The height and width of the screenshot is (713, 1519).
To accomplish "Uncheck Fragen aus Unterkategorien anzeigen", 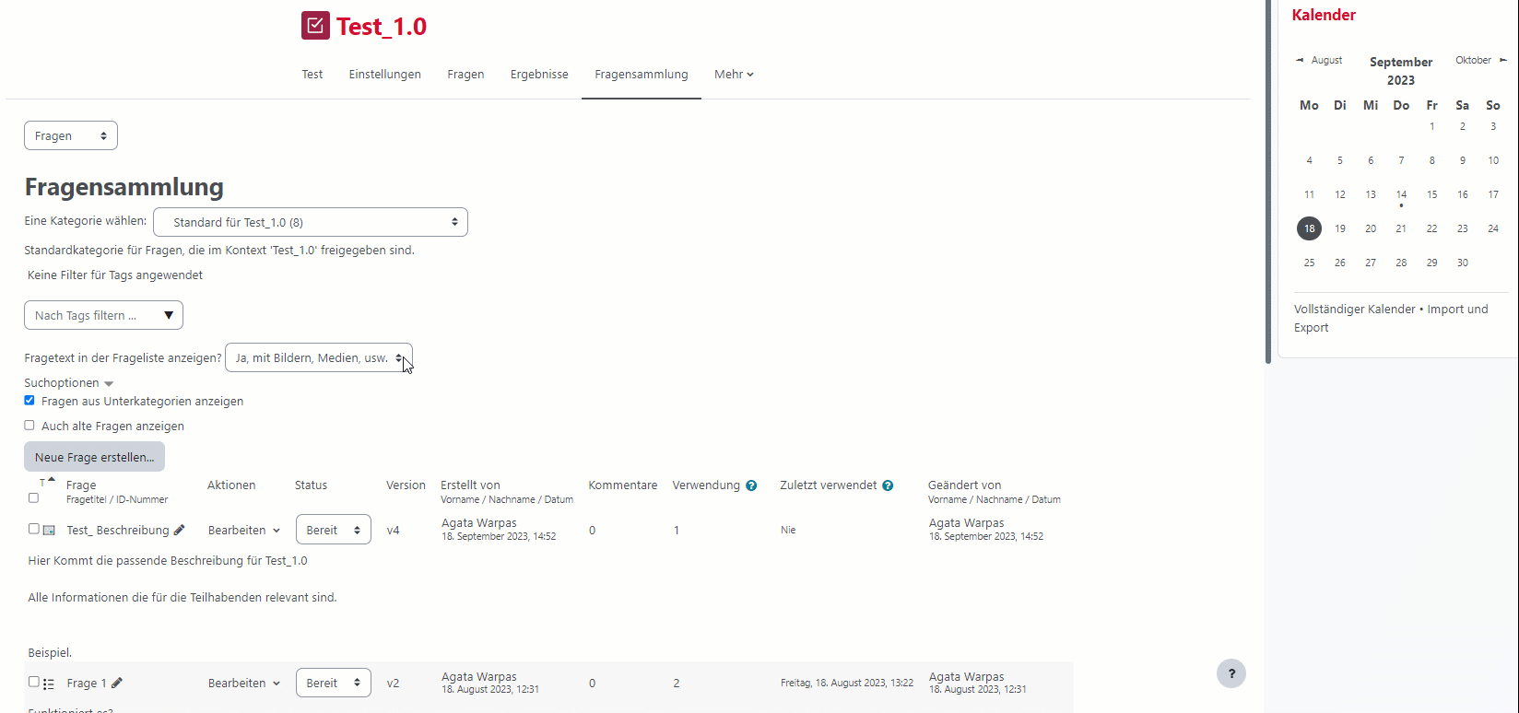I will pyautogui.click(x=29, y=401).
